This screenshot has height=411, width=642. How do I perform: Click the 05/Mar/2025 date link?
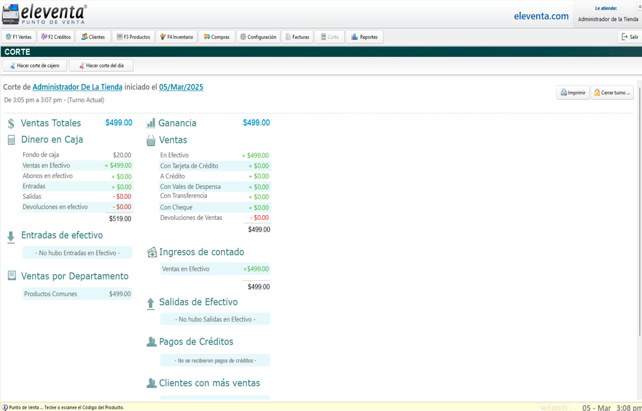click(x=181, y=87)
